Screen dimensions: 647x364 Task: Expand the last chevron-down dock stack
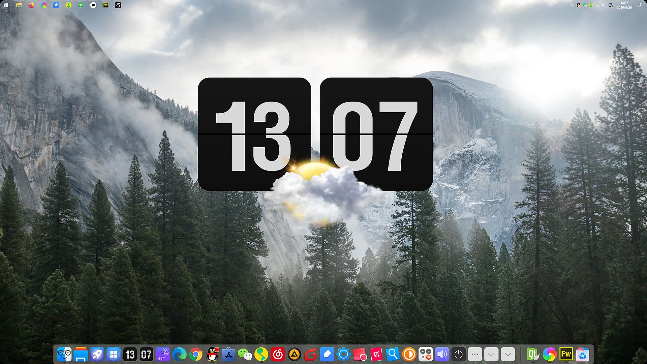508,355
